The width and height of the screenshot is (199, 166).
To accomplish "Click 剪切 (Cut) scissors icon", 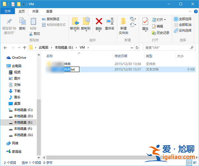I will click(31, 33).
